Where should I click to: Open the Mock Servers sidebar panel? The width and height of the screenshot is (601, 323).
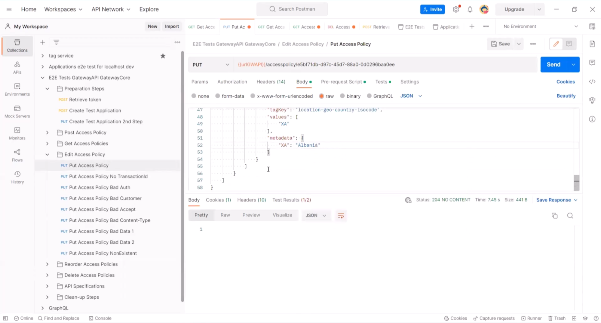(17, 112)
